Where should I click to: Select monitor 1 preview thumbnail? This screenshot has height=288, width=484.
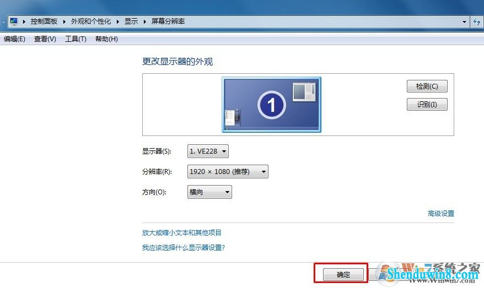271,105
